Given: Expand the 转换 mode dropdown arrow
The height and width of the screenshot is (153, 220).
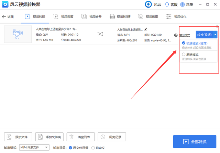Looking at the screenshot, I should (215, 35).
